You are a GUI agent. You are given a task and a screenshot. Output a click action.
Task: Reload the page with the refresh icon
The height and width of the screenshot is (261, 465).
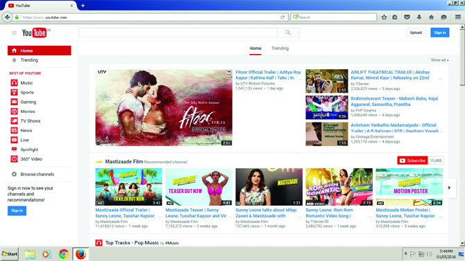pos(282,17)
